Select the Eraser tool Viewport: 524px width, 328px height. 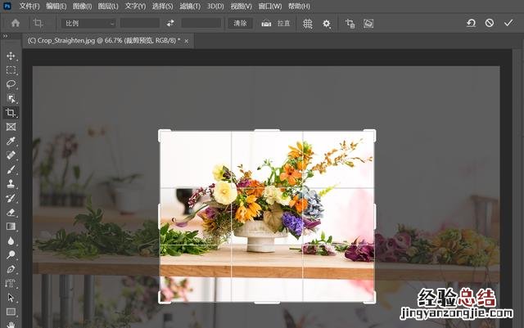click(11, 212)
